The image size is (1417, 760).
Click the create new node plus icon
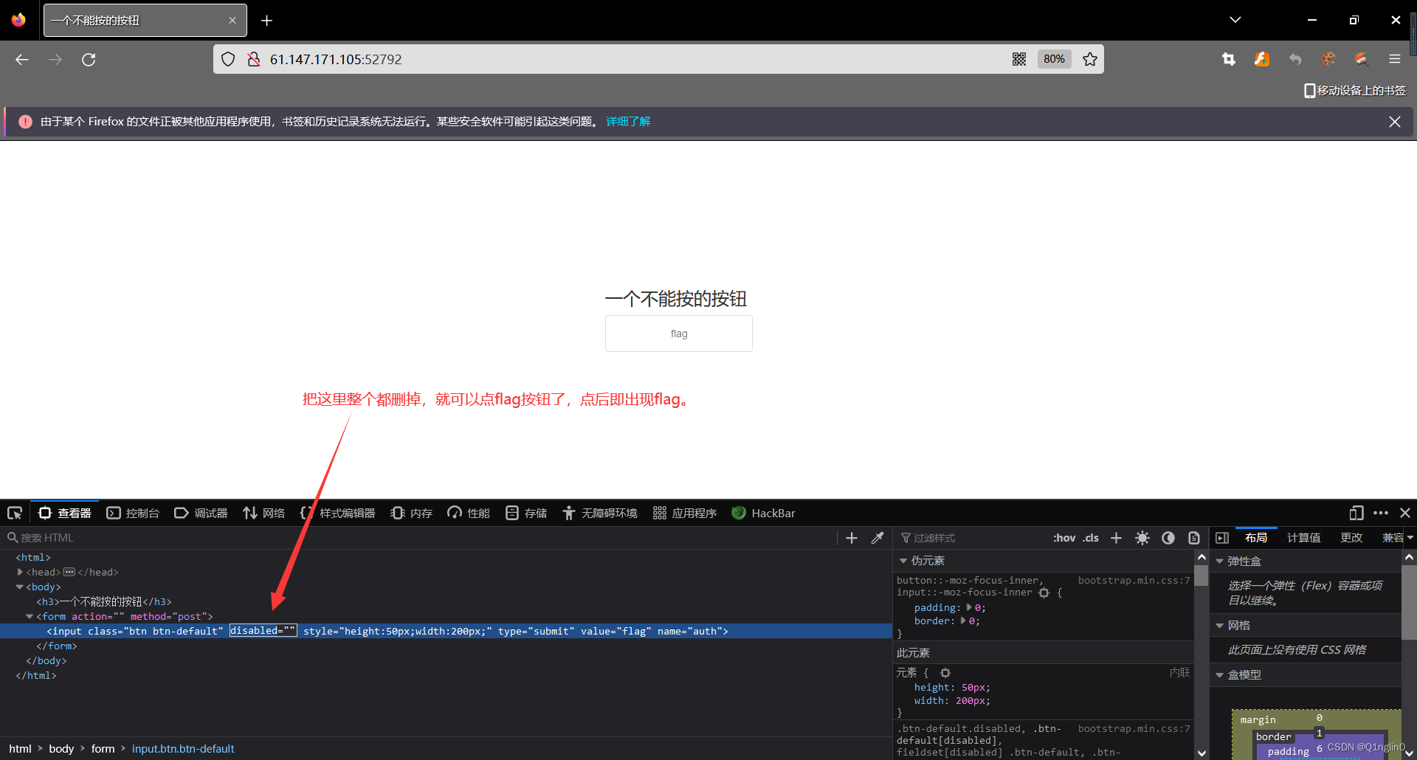pos(852,538)
